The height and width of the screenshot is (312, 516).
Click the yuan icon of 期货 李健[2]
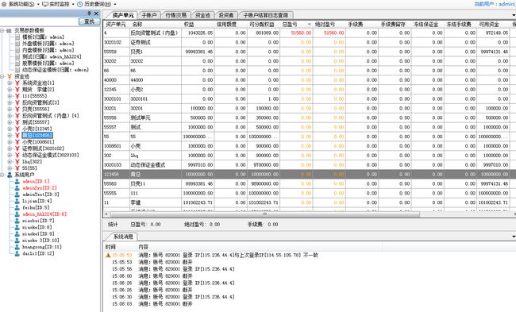click(x=17, y=90)
